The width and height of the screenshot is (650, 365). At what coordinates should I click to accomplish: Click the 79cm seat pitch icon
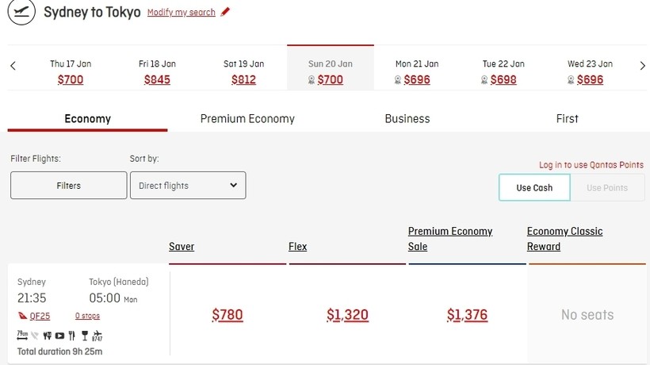tap(22, 336)
